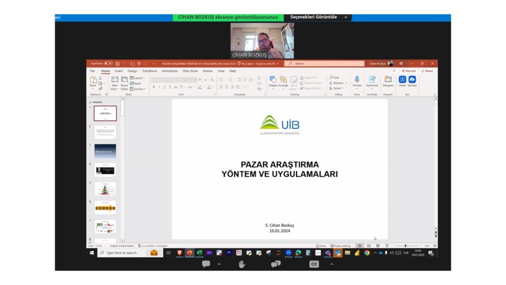
Task: Select slide 3 thumbnail
Action: [x=105, y=151]
